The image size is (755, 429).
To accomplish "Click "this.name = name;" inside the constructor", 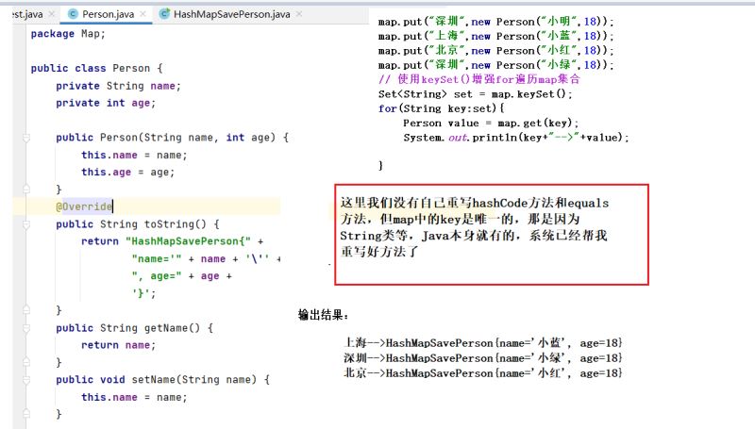I will (x=134, y=156).
